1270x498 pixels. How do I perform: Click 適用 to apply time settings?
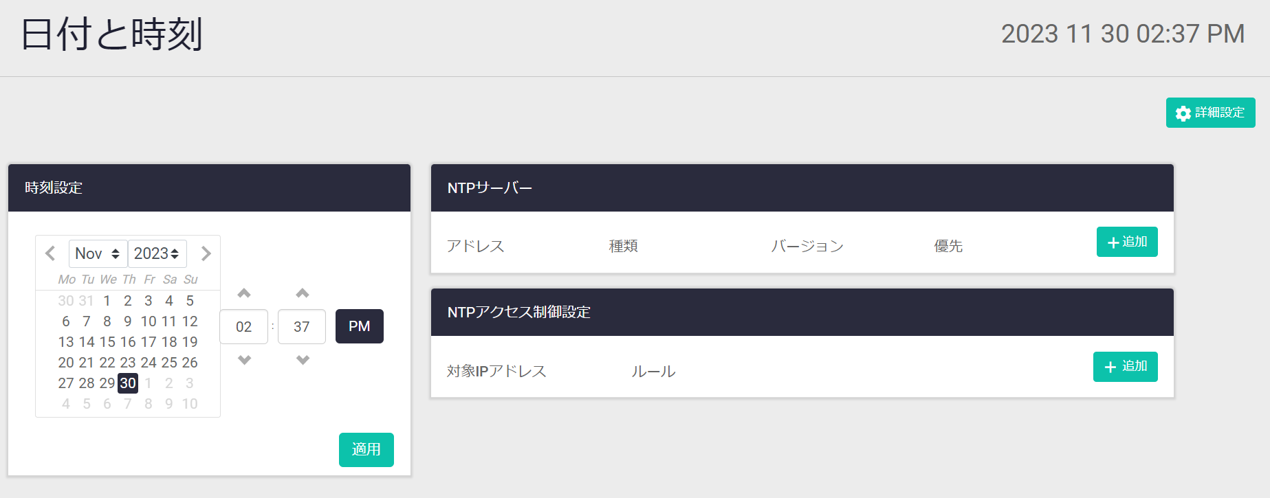click(x=366, y=450)
